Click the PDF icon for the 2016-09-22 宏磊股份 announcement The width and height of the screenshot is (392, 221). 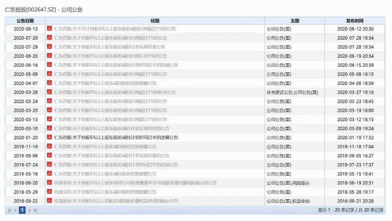[x=49, y=201]
